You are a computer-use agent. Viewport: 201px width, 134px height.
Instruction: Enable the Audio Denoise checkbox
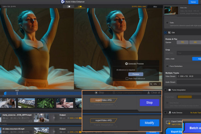tap(166, 113)
